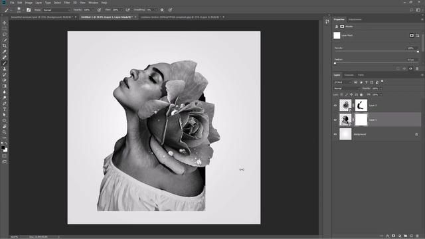Delete layer with Layers panel trash icon
The image size is (425, 239).
pyautogui.click(x=418, y=236)
